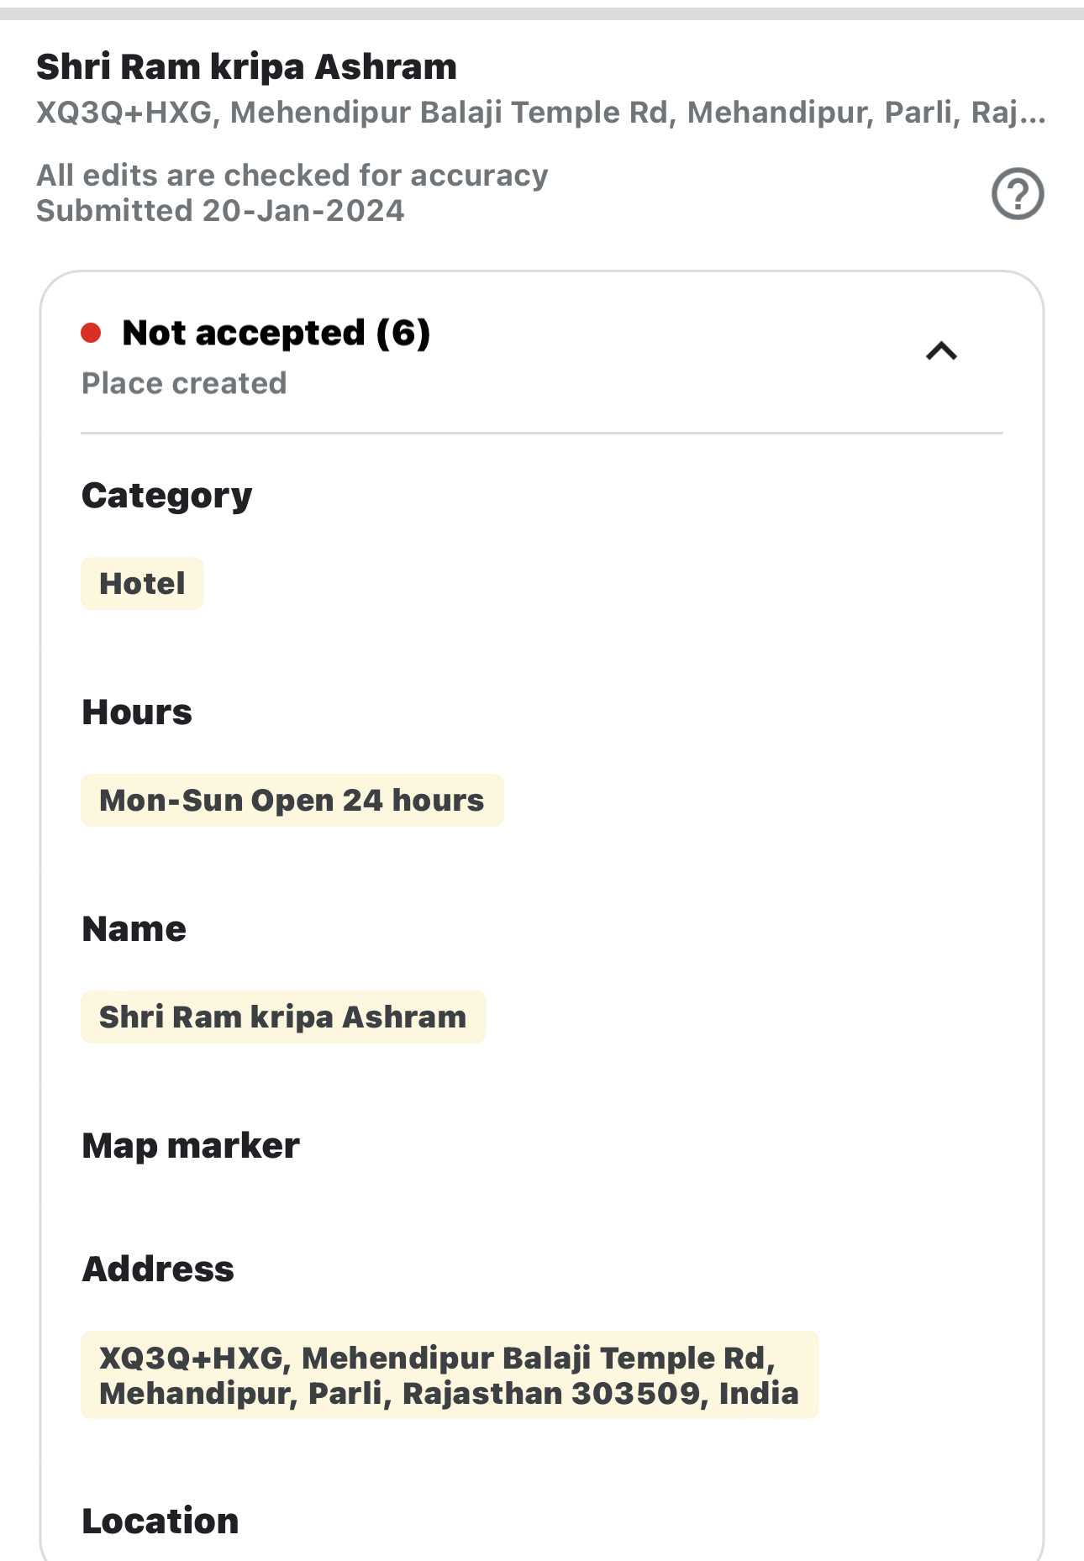
Task: Select the Hotel category chip
Action: point(142,584)
